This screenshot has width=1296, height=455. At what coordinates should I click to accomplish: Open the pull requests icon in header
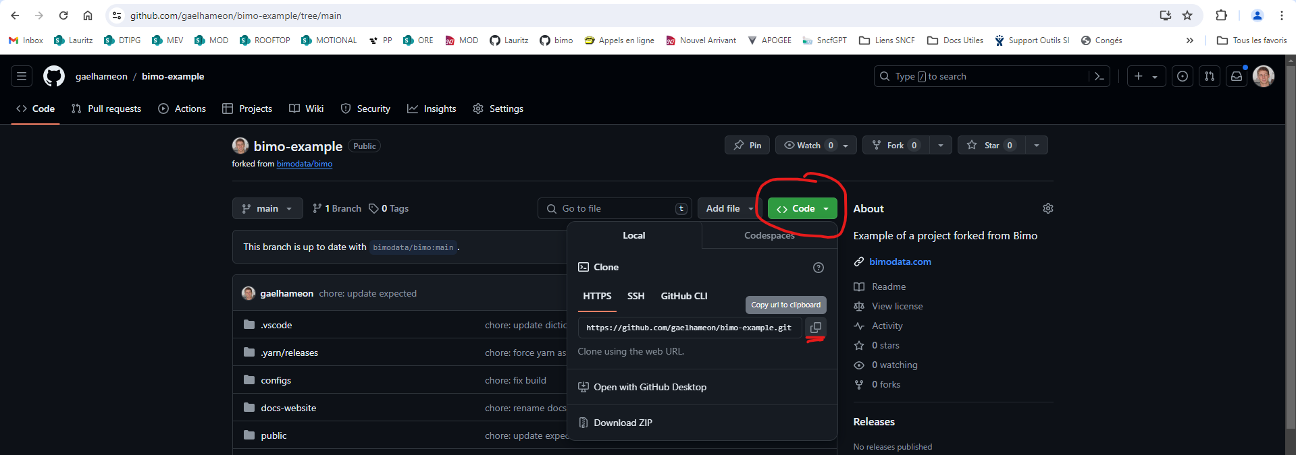[x=1210, y=76]
